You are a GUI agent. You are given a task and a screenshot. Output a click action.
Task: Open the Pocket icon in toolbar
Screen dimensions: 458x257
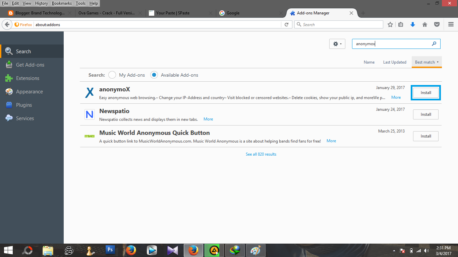pos(437,24)
